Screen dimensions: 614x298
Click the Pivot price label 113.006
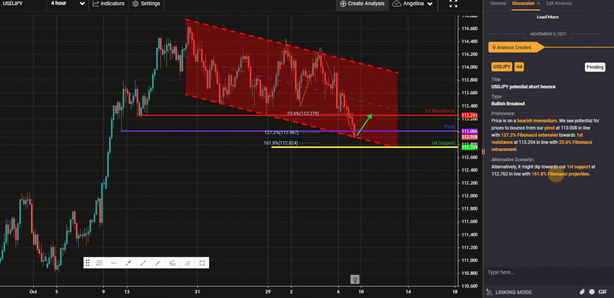[469, 131]
